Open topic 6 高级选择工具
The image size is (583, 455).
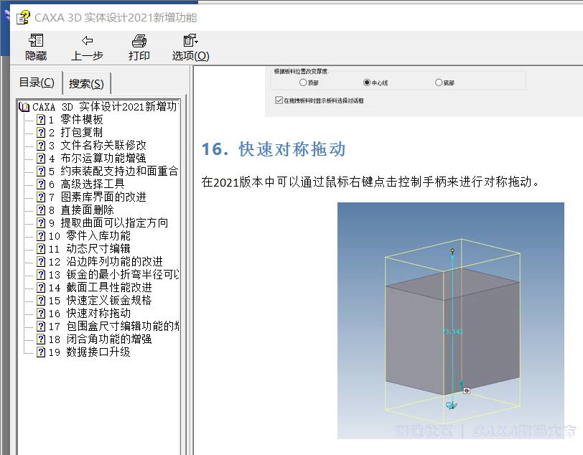click(87, 184)
